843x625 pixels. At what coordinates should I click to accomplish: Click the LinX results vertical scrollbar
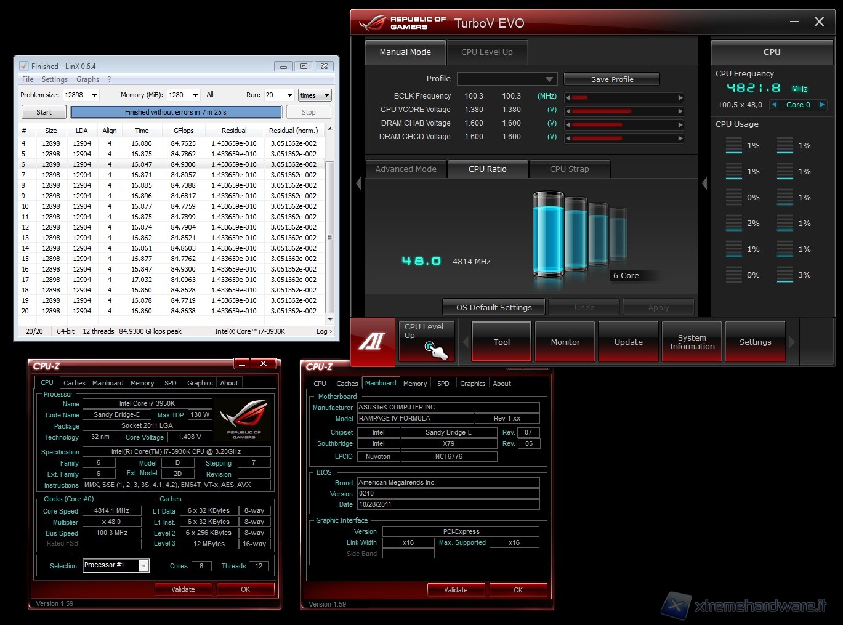(x=329, y=236)
